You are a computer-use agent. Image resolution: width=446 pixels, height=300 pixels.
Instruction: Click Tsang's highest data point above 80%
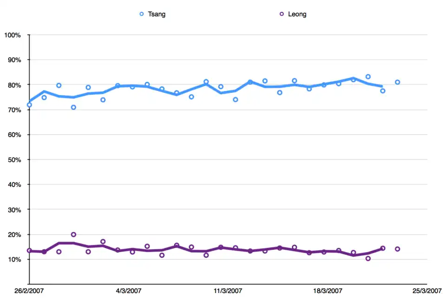coord(368,77)
